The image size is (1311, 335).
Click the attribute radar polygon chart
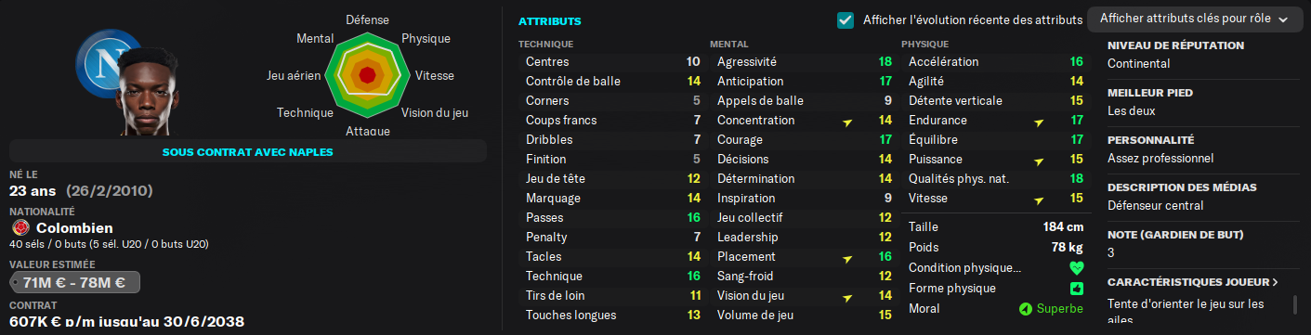pos(367,74)
